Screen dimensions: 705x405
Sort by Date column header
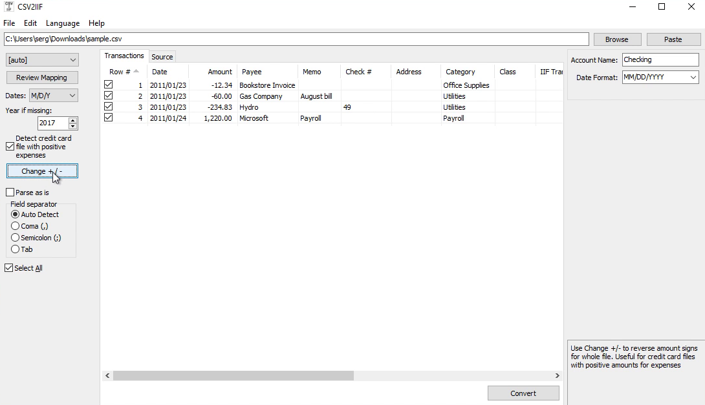(168, 72)
